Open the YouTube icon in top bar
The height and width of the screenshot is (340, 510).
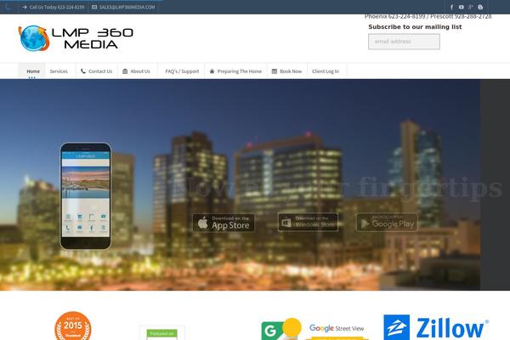tap(462, 7)
